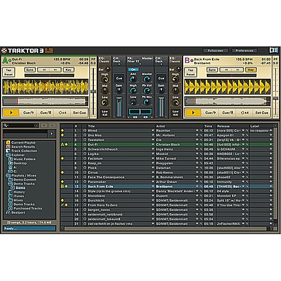Open Title dropdown arrow for Wired
This screenshot has width=281, height=281.
click(153, 130)
